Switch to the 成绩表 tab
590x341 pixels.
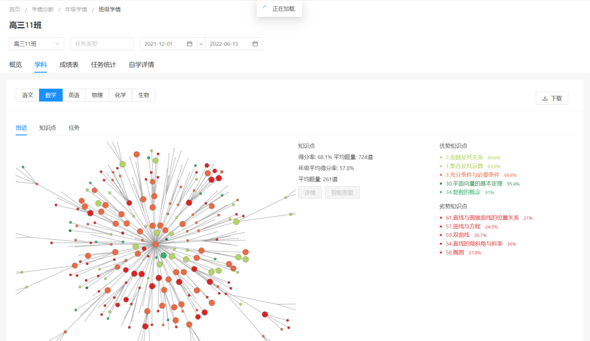pyautogui.click(x=69, y=64)
